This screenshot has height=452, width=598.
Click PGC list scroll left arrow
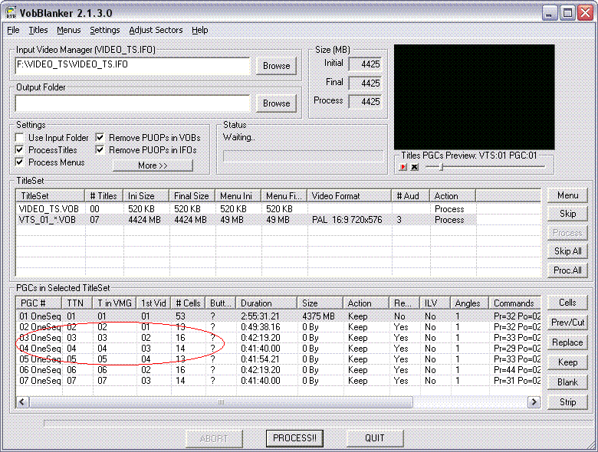point(22,401)
